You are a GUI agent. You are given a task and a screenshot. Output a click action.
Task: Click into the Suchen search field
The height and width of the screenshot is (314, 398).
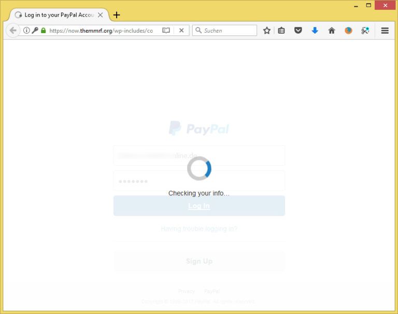click(224, 31)
